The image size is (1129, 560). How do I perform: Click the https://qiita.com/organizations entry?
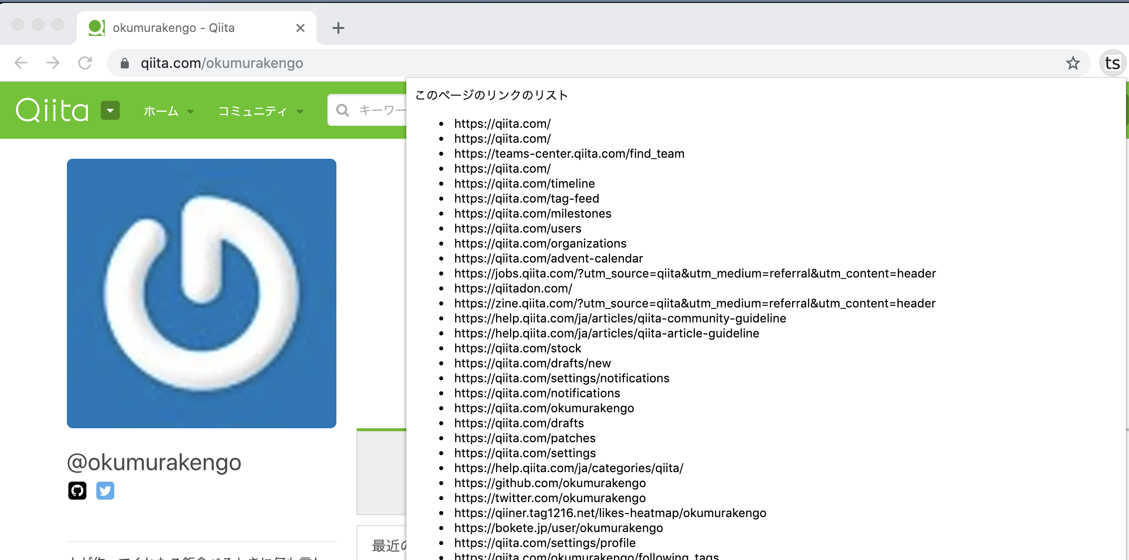click(x=540, y=244)
